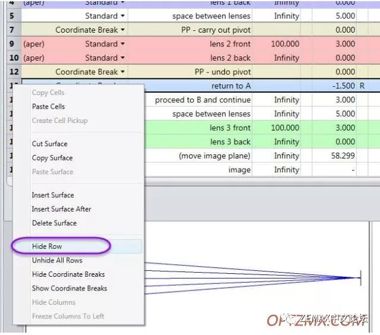Click Delete Surface in the context menu

(x=54, y=223)
